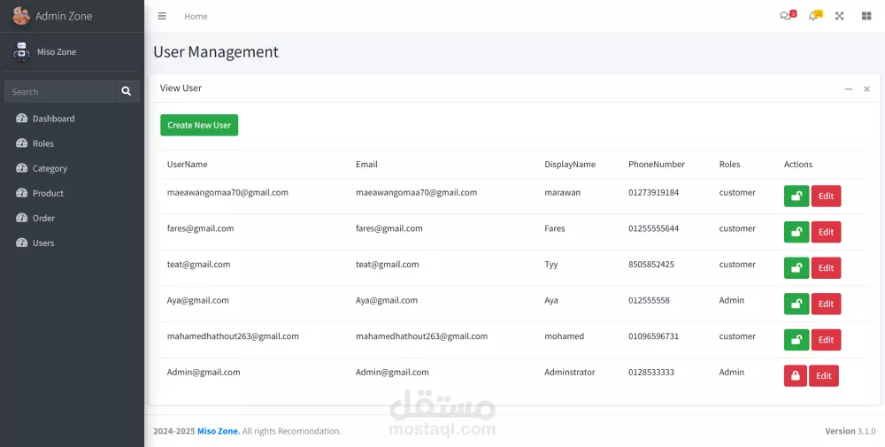
Task: Focus the sidebar Search input field
Action: (x=59, y=91)
